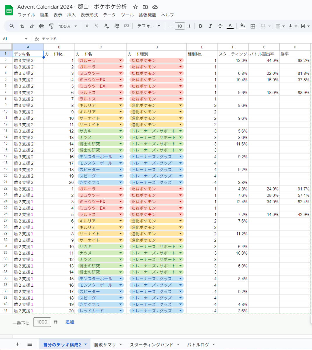
Task: Click the font size field showing 10
Action: 180,26
